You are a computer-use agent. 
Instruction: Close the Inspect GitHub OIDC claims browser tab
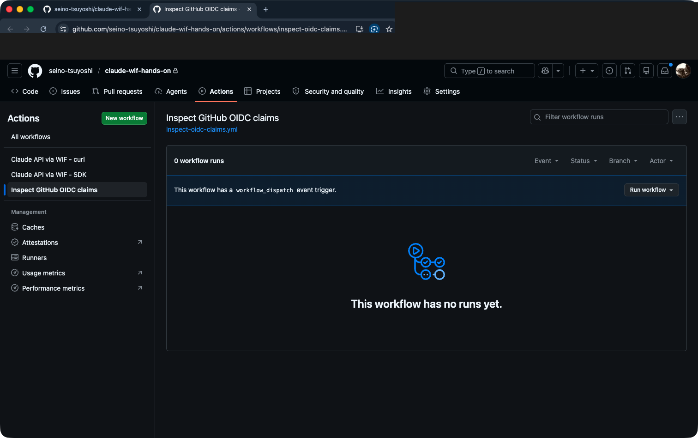(249, 9)
